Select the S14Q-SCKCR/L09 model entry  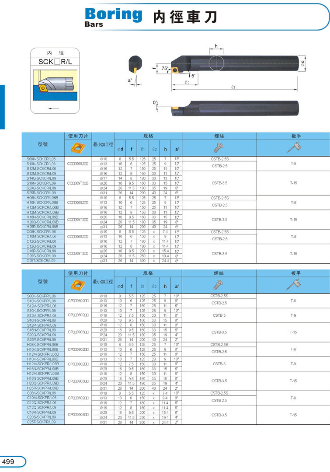pos(42,178)
